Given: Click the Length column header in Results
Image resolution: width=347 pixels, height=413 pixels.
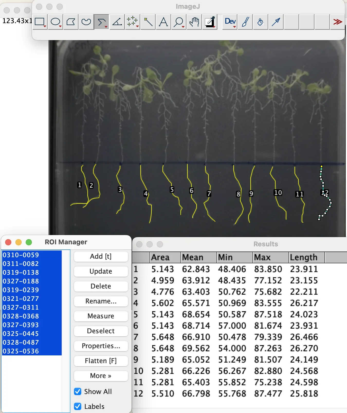Looking at the screenshot, I should point(306,257).
